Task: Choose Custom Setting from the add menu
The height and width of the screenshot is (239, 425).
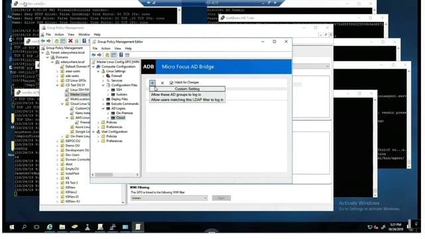Action: click(187, 89)
